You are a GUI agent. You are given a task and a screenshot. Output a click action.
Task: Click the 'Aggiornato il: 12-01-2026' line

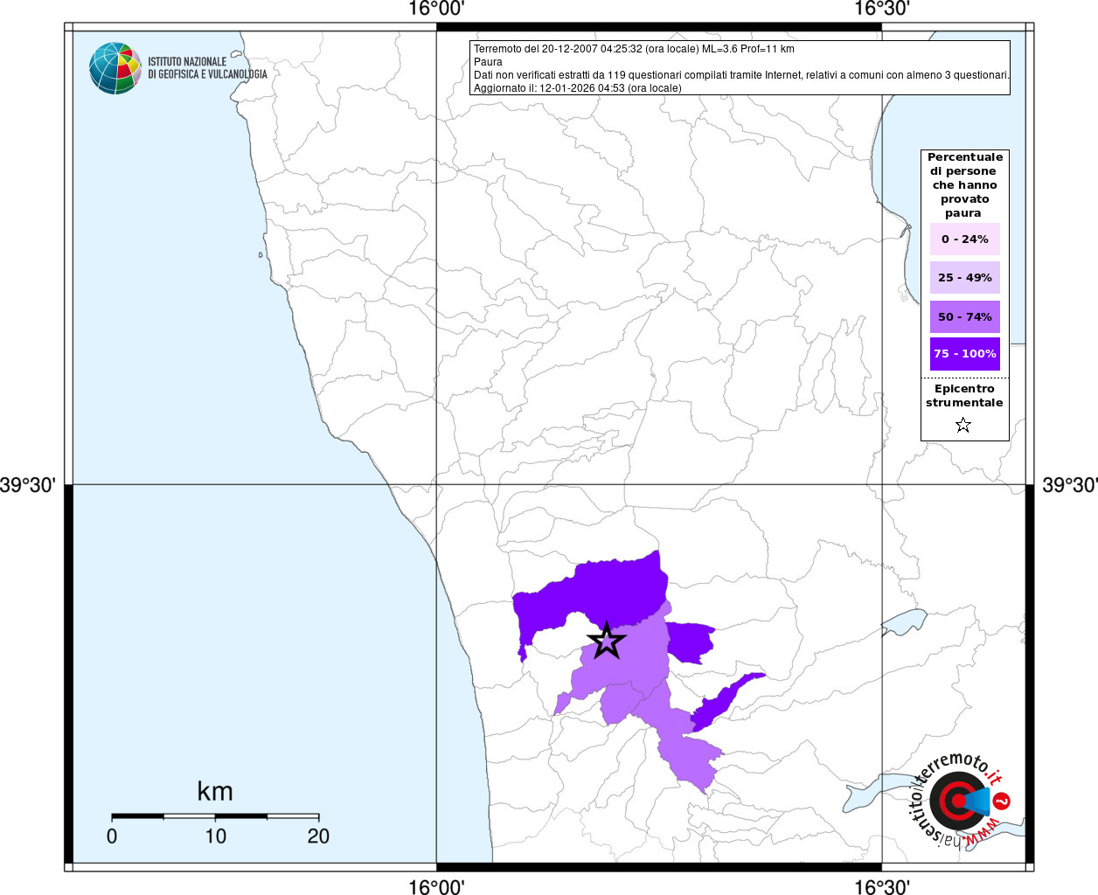pos(577,88)
